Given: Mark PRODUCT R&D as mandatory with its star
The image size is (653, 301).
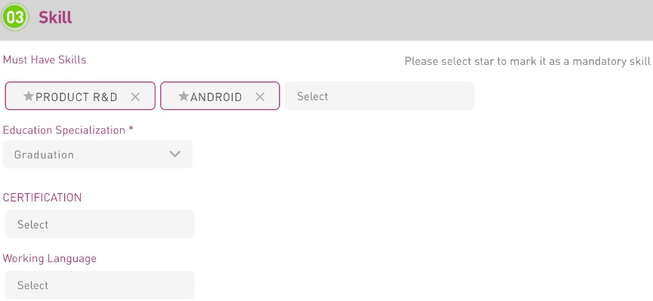Looking at the screenshot, I should (29, 96).
